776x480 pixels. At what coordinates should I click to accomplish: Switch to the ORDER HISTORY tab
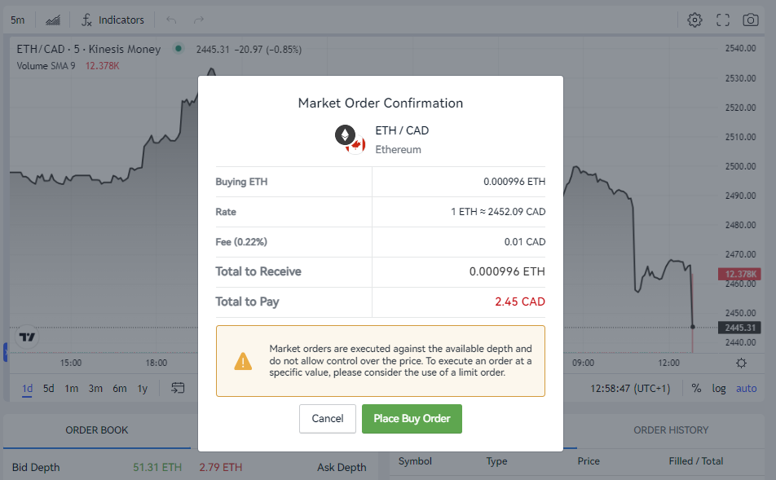tap(671, 430)
